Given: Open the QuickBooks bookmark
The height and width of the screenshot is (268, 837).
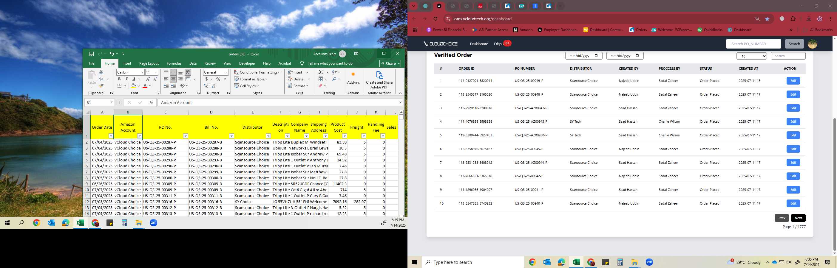Looking at the screenshot, I should (710, 30).
